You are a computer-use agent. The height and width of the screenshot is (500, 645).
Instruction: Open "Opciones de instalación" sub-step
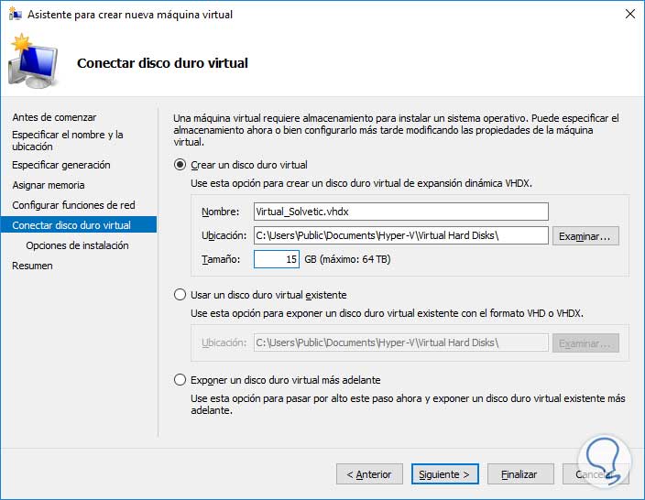pos(77,245)
